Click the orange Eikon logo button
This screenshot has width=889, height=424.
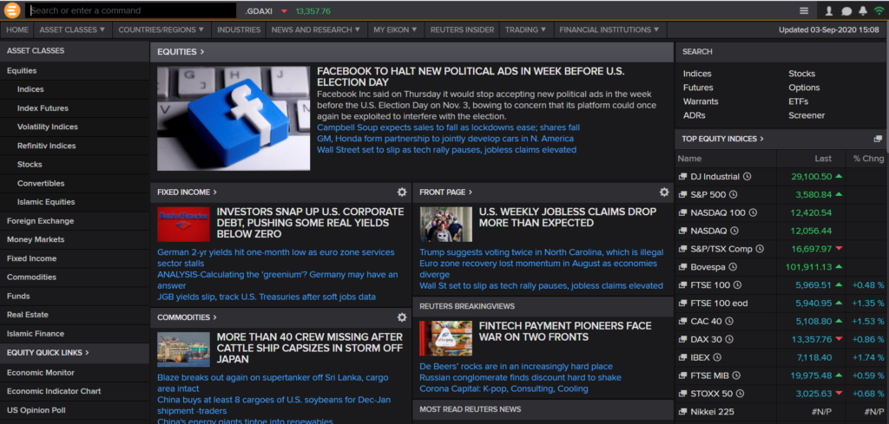tap(12, 10)
